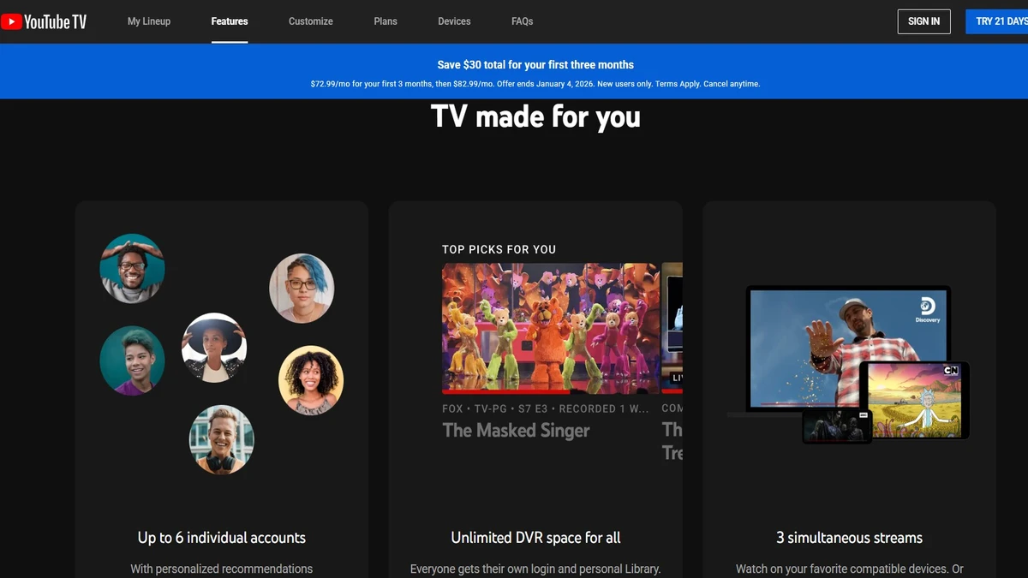Click the AMC badge on the phone screen
Image resolution: width=1028 pixels, height=578 pixels.
point(863,415)
